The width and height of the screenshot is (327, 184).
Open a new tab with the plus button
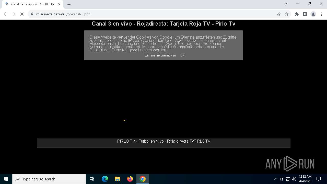click(x=69, y=4)
